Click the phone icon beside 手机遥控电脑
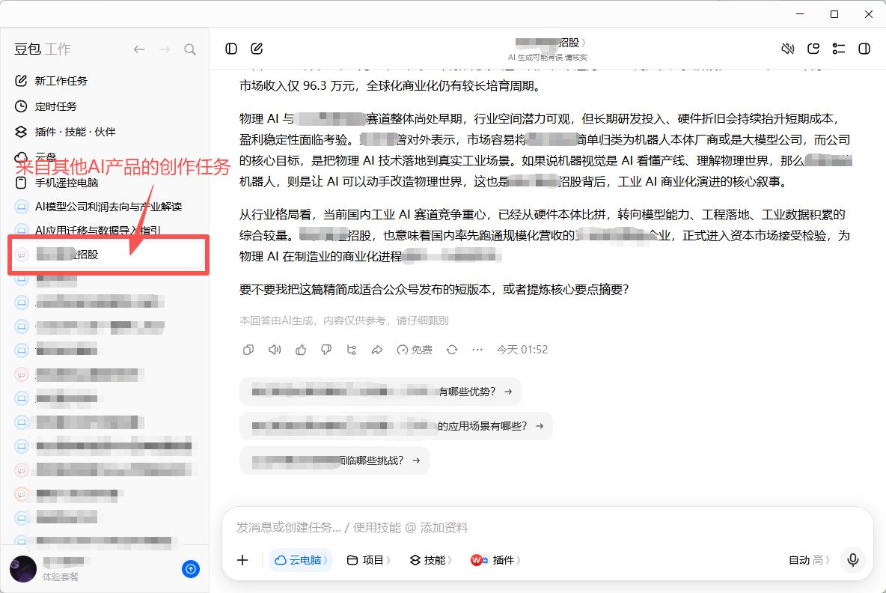This screenshot has height=593, width=886. tap(21, 183)
